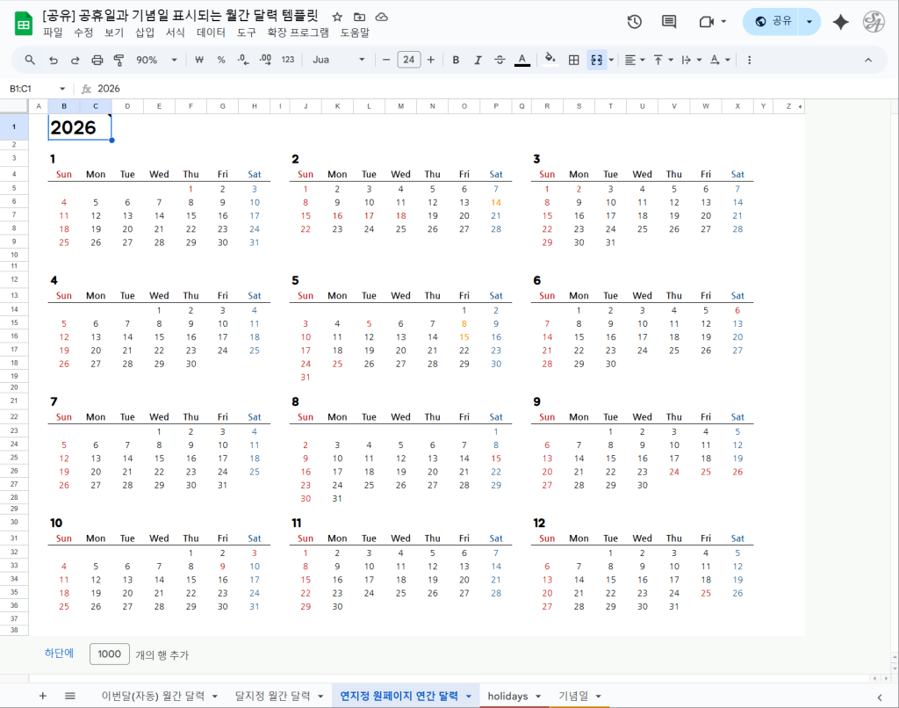This screenshot has height=708, width=899.
Task: Toggle italic text formatting
Action: coord(478,60)
